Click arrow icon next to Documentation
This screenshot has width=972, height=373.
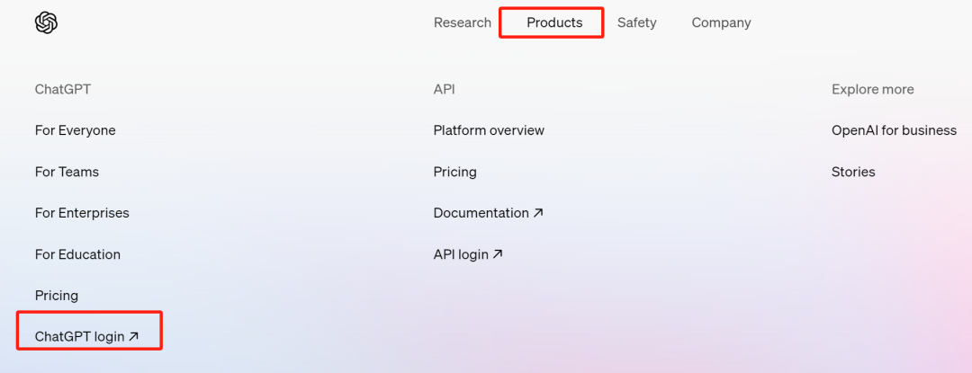[538, 213]
